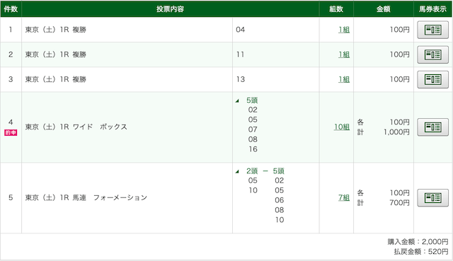Open ticket display for the 馬連 フォーメーション bet
The height and width of the screenshot is (261, 453).
432,198
